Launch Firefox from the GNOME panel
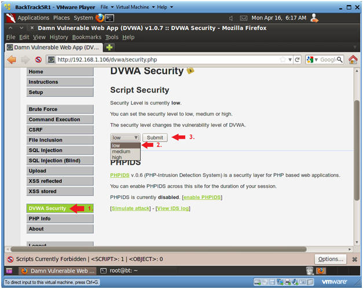The width and height of the screenshot is (363, 289). coord(100,18)
